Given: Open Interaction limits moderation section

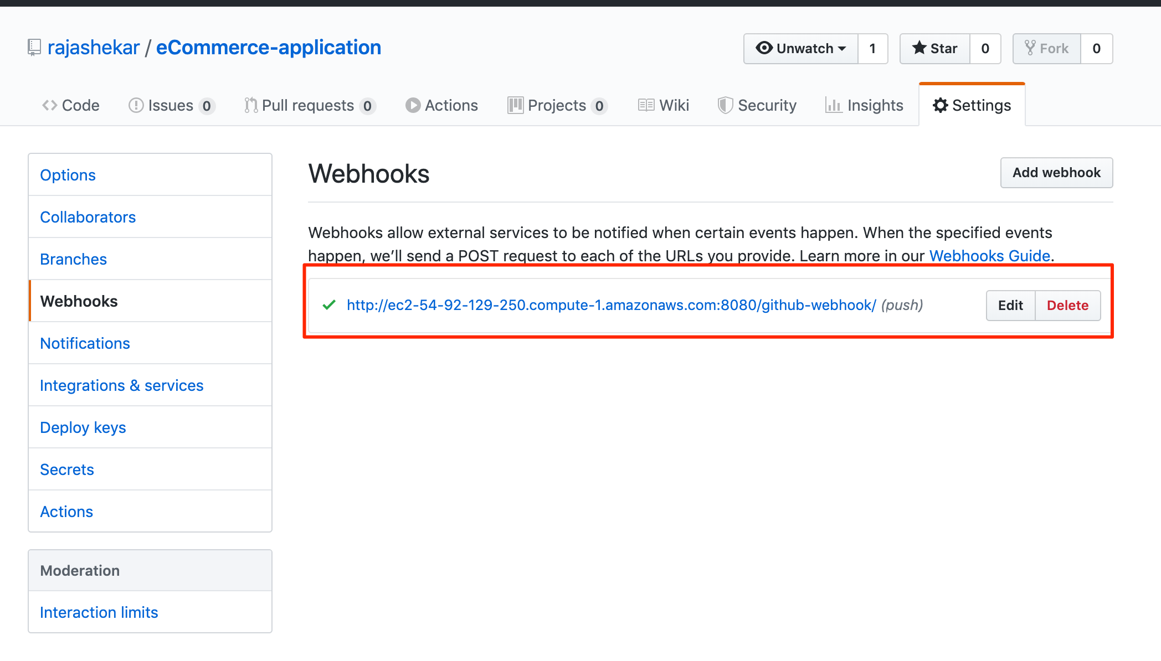Looking at the screenshot, I should point(99,612).
